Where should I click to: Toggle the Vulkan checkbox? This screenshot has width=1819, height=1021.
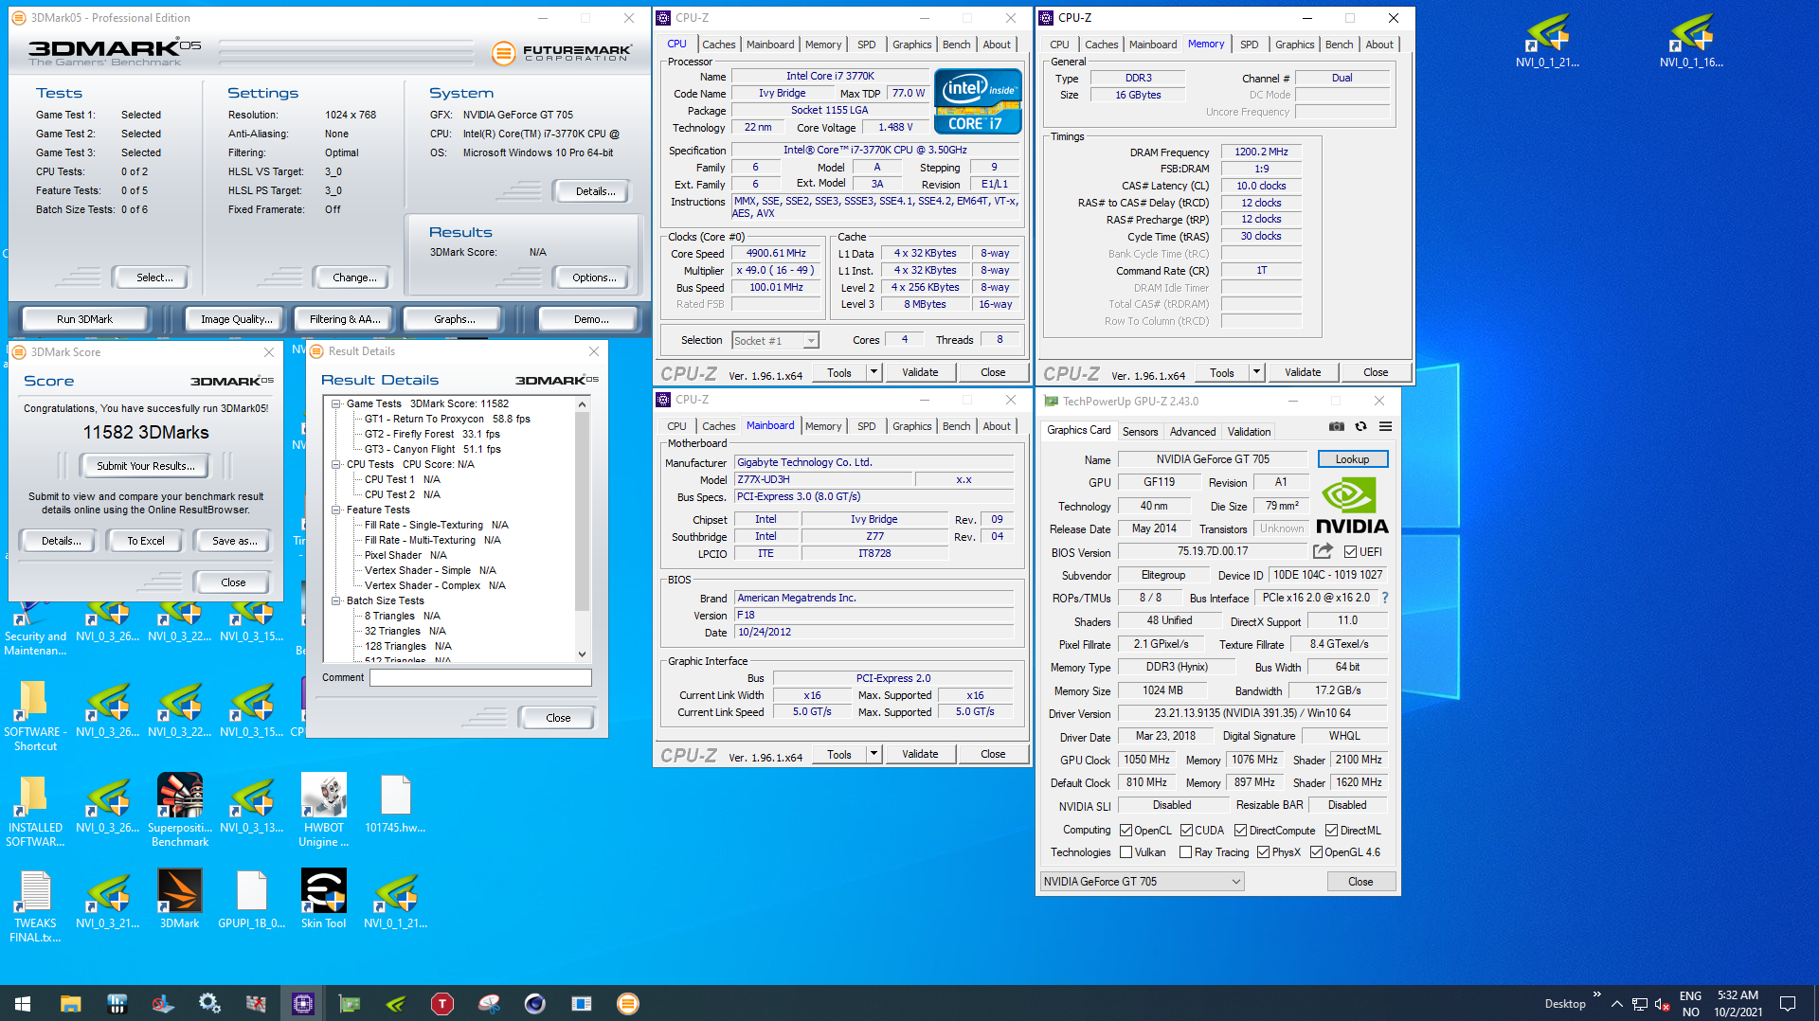click(x=1126, y=852)
